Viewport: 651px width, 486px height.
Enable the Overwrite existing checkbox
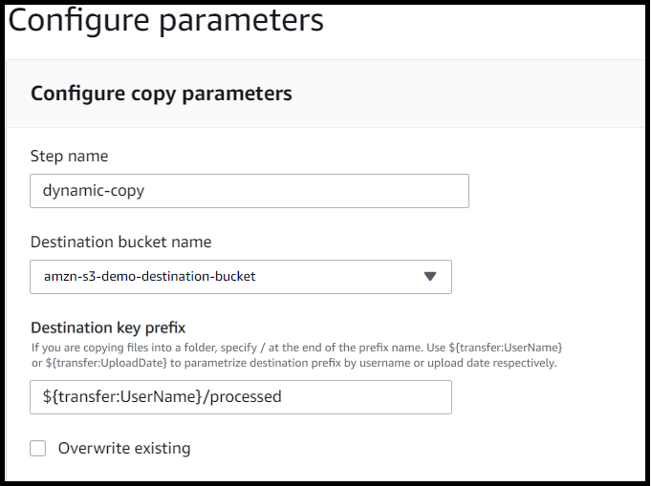point(38,449)
